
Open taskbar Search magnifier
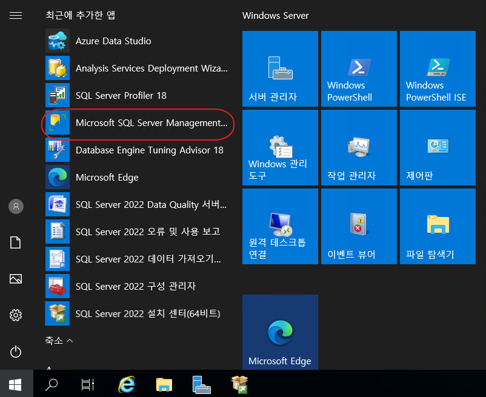tap(52, 385)
